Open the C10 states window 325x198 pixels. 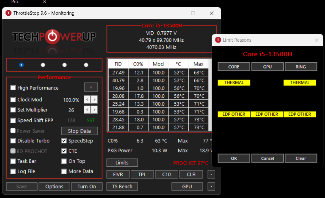click(x=166, y=175)
